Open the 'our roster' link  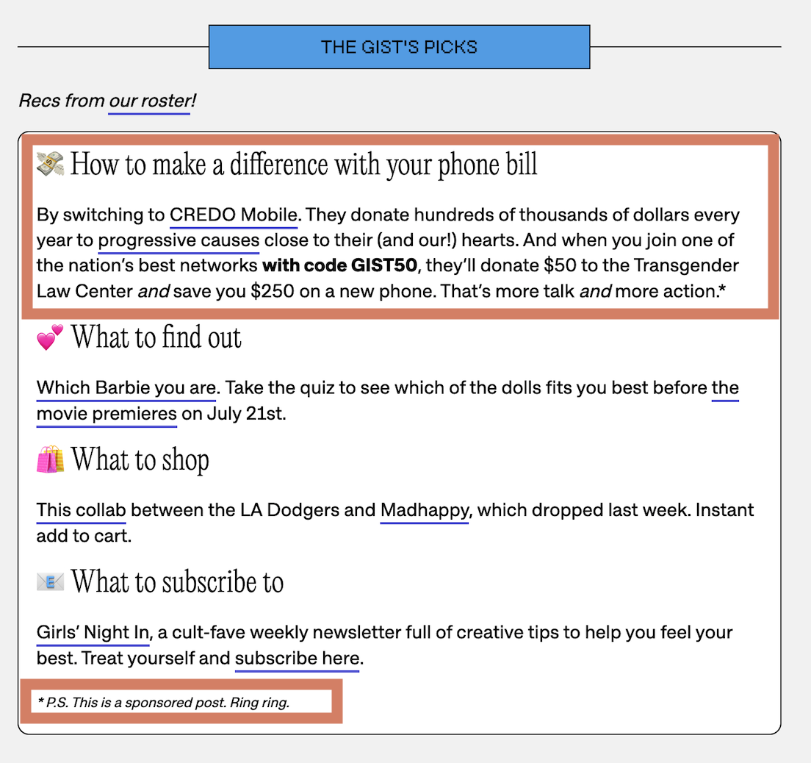pos(149,101)
